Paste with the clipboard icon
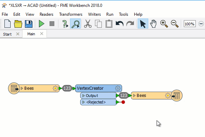The image size is (205, 137). coord(109,24)
